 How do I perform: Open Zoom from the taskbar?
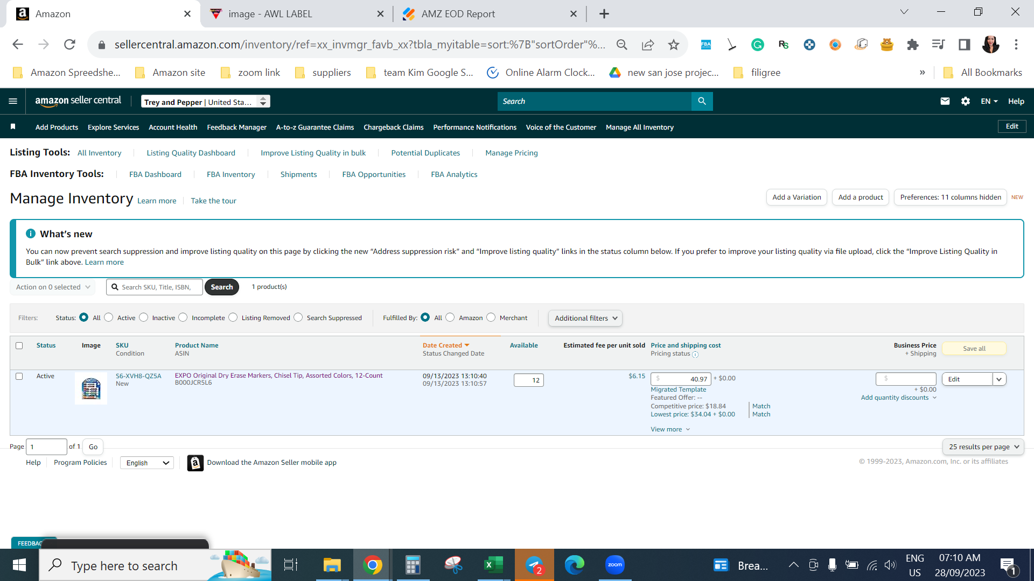(614, 565)
